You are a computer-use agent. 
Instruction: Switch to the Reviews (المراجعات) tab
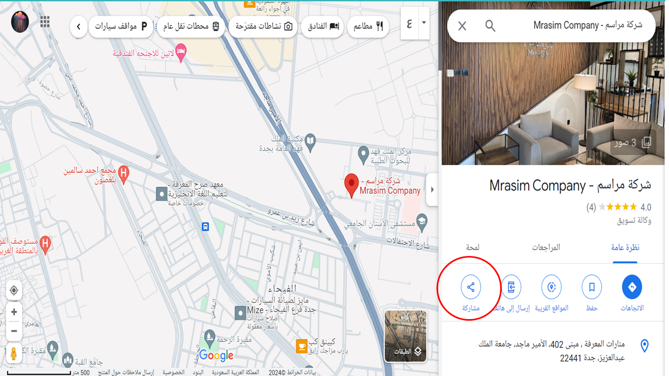[x=546, y=248]
